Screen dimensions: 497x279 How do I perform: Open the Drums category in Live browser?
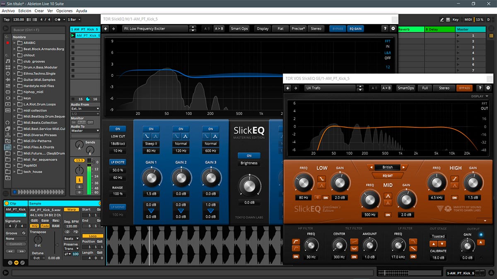click(x=7, y=67)
